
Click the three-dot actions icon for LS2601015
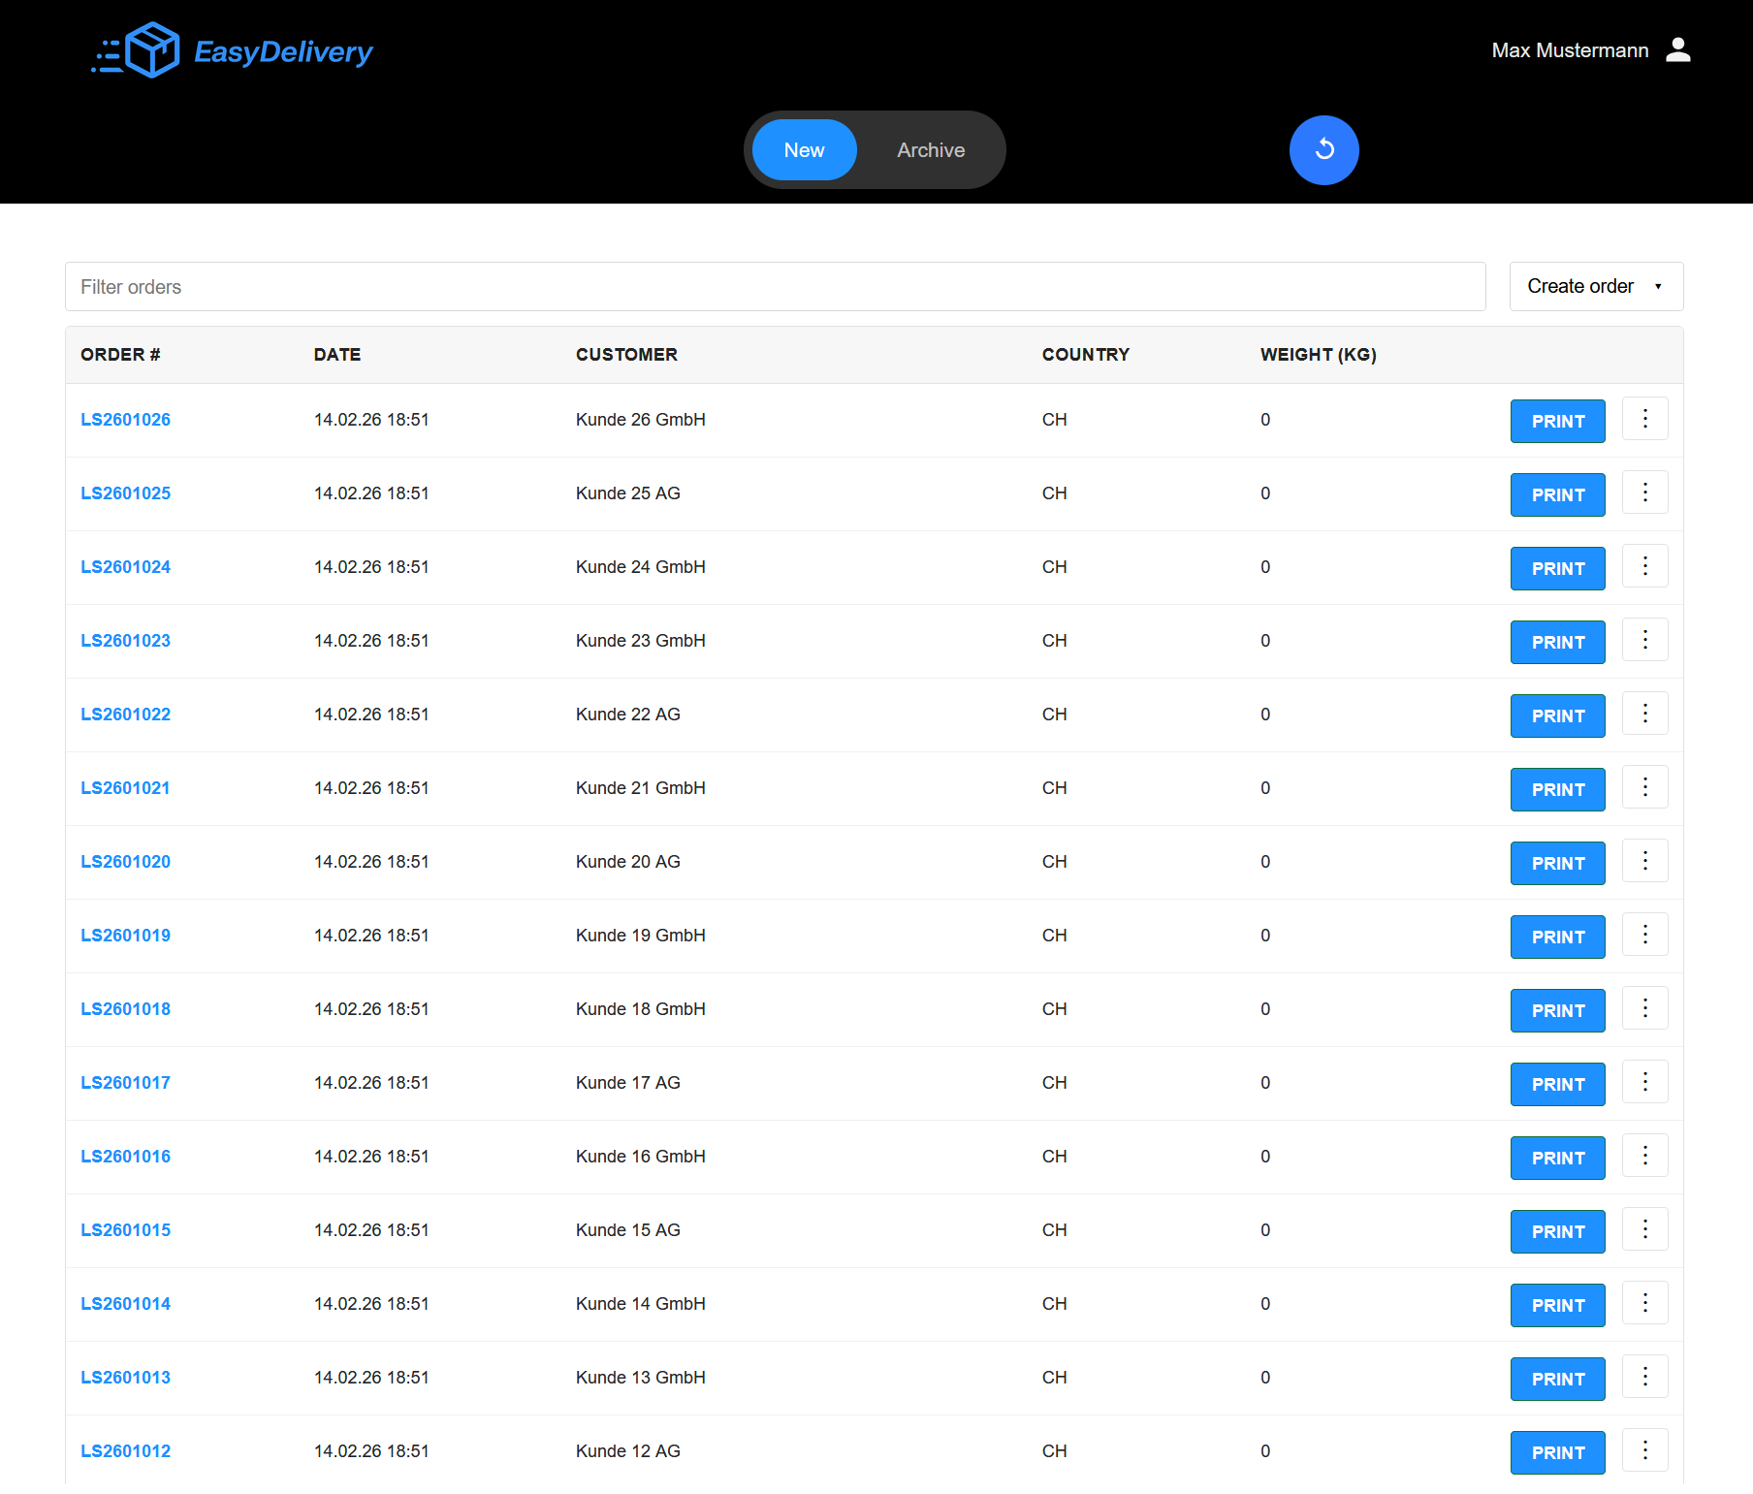pyautogui.click(x=1644, y=1229)
